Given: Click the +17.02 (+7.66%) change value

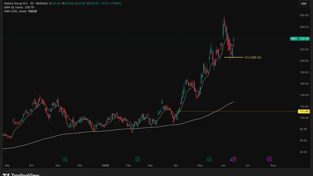Looking at the screenshot, I should pos(110,3).
